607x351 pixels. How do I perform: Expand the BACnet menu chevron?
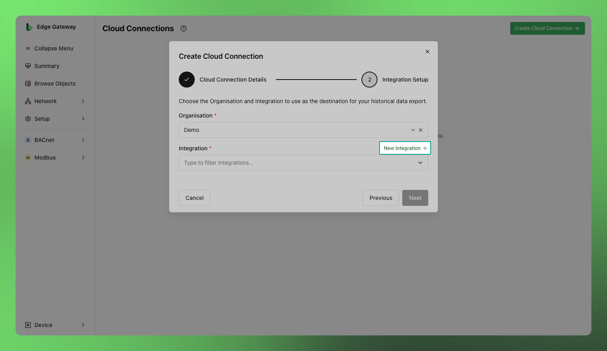point(83,140)
